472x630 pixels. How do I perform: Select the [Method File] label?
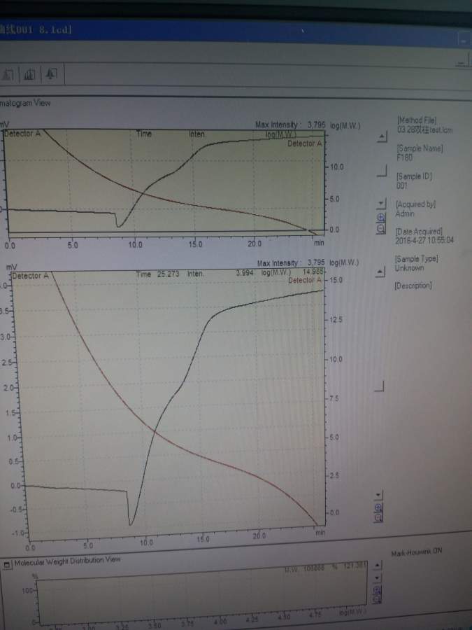pos(417,120)
